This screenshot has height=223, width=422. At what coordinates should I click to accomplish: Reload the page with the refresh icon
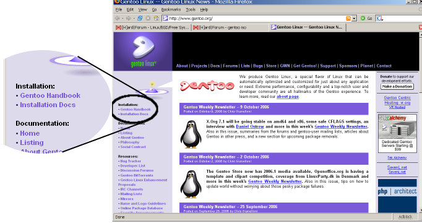[x=140, y=19]
